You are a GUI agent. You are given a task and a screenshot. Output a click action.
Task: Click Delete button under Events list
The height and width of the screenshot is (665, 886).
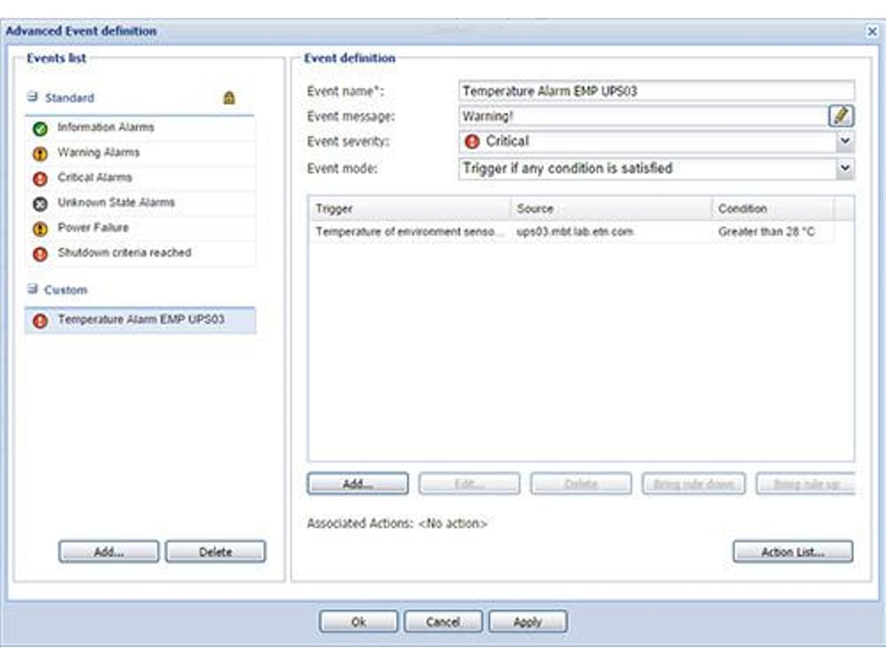pos(215,552)
